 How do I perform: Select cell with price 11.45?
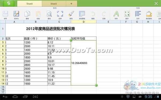59,76
